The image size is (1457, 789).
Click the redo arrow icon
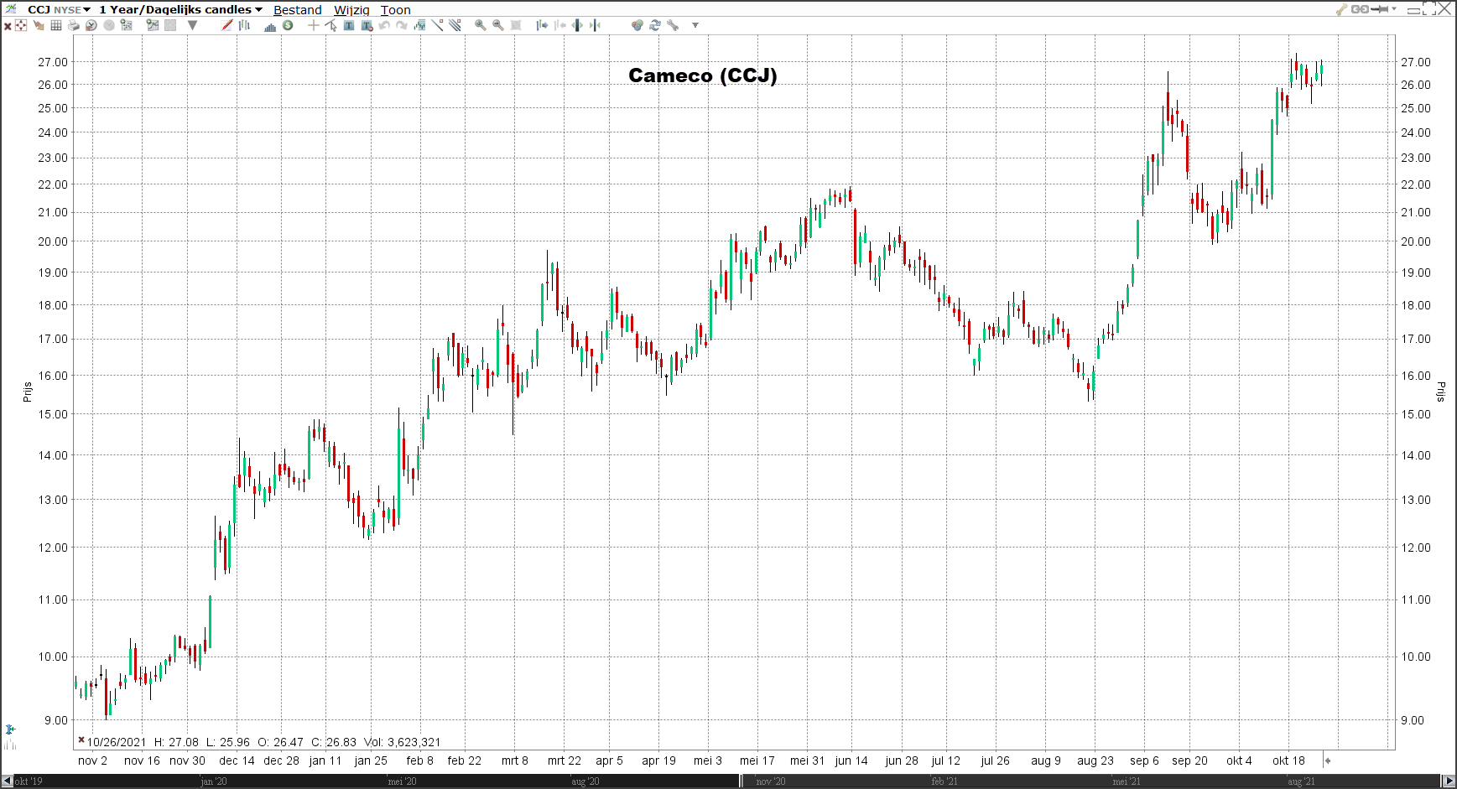[402, 25]
